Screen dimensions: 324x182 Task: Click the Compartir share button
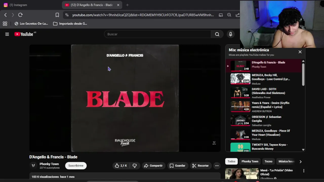point(153,166)
